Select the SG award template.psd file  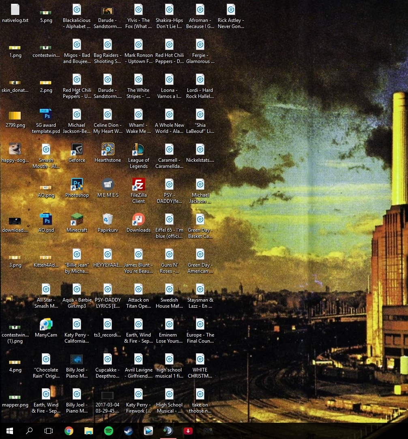point(46,121)
